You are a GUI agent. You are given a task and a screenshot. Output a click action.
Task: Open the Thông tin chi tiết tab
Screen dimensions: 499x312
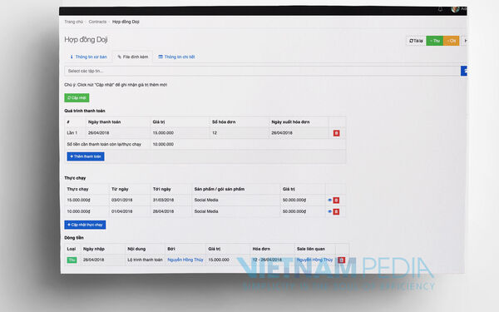(176, 57)
